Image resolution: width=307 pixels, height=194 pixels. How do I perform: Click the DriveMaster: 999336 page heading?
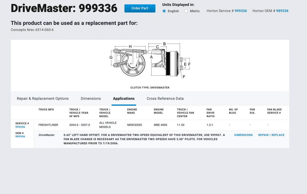coord(64,8)
